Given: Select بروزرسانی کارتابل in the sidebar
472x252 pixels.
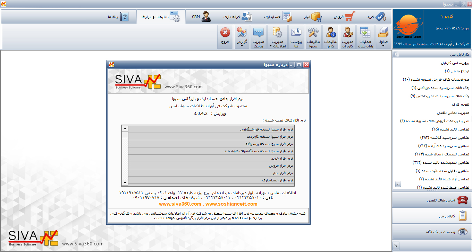Looking at the screenshot, I should point(455,63).
